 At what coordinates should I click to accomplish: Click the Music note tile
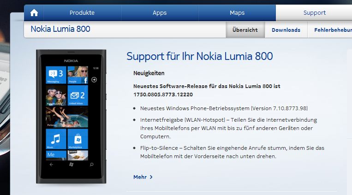[56, 139]
